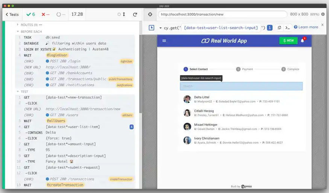
Task: Click the Search contact input field
Action: (x=241, y=86)
